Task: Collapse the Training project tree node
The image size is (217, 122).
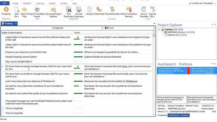Action: point(159,29)
